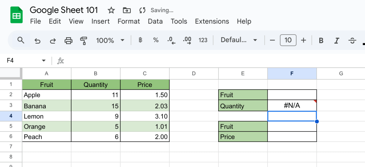
Task: Click the redo arrow icon
Action: 53,40
